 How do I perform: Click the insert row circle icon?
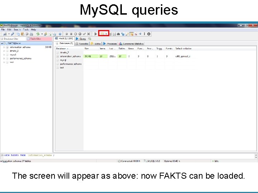pyautogui.click(x=76, y=34)
